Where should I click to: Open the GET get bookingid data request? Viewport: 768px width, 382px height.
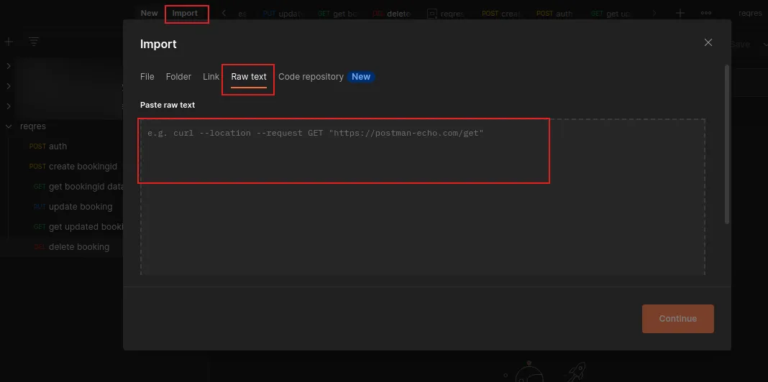tap(78, 187)
